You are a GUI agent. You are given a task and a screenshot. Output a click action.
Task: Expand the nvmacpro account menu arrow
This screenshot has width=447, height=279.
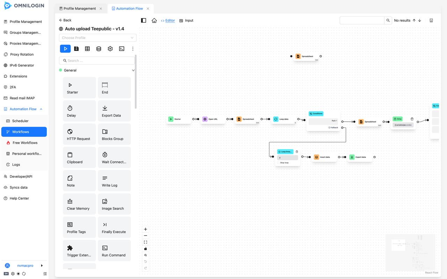(x=42, y=265)
